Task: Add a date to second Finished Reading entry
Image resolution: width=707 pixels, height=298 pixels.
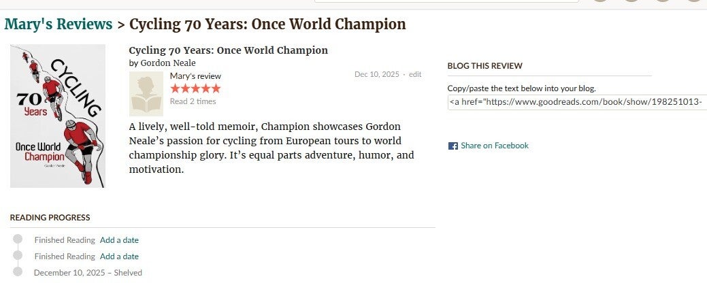Action: pos(119,256)
